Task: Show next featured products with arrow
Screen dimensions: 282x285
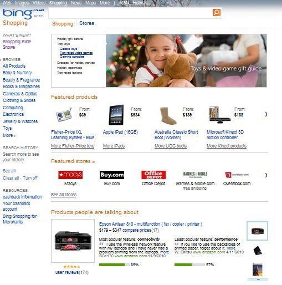Action: pos(266,114)
